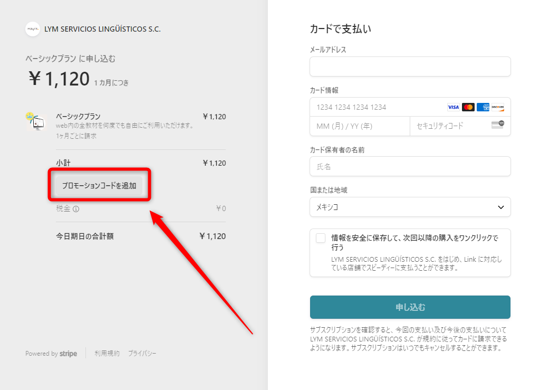Viewport: 559px width, 390px height.
Task: Check the save information for one-click checkbox
Action: (x=321, y=238)
